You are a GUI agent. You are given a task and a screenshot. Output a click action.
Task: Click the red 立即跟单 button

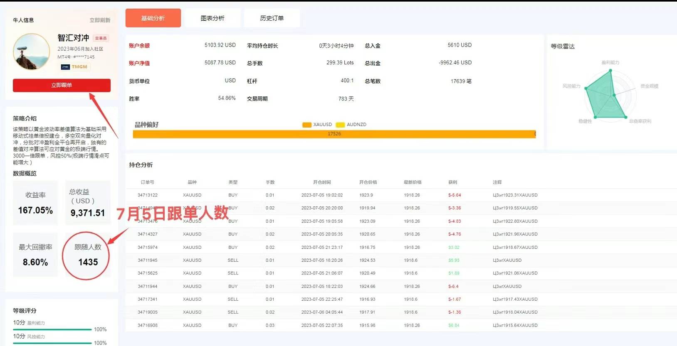click(62, 85)
